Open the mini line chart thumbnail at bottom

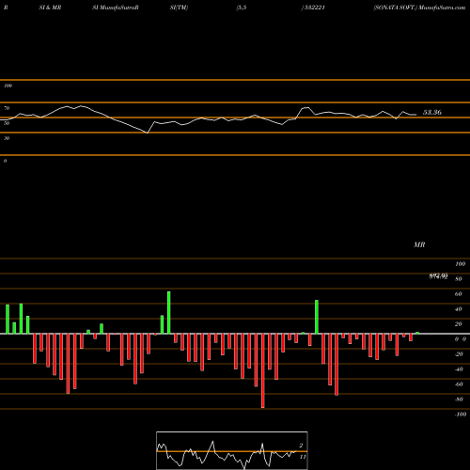click(232, 450)
